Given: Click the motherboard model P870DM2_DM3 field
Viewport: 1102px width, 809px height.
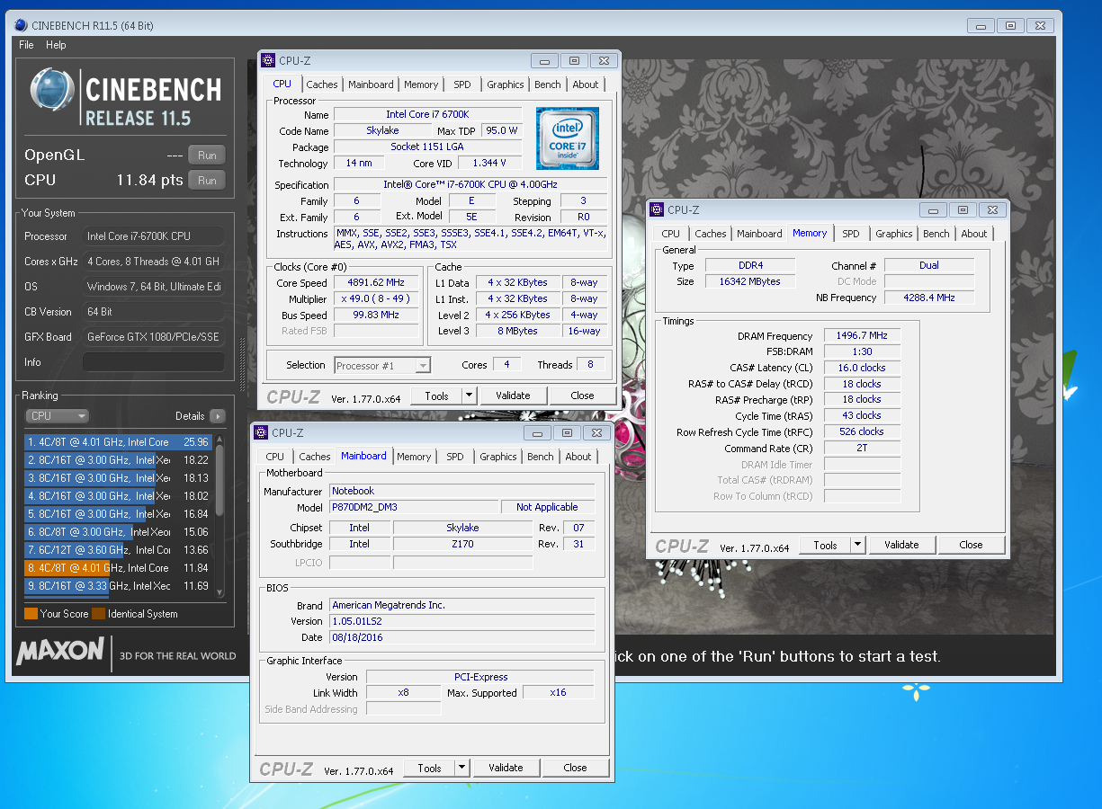Looking at the screenshot, I should point(414,507).
